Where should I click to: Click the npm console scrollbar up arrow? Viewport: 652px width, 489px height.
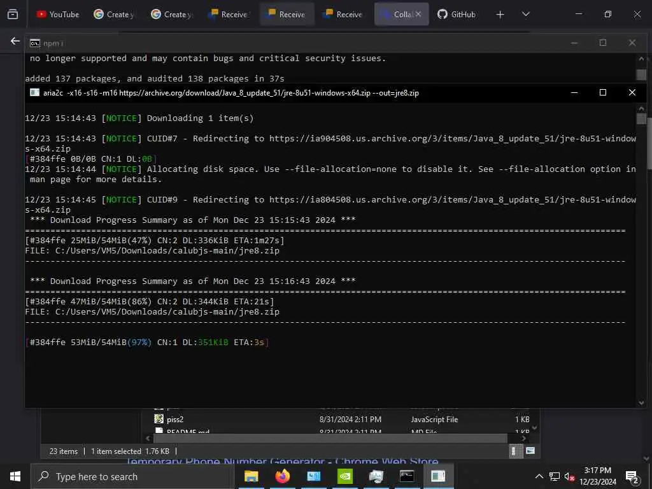pyautogui.click(x=641, y=59)
